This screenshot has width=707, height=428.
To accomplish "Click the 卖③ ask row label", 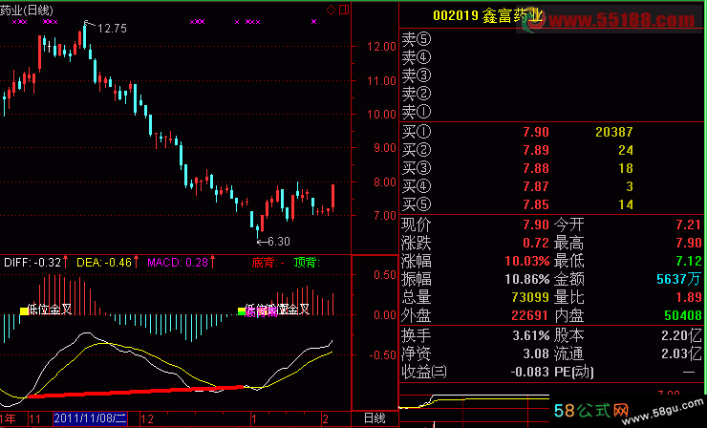I will [x=417, y=75].
